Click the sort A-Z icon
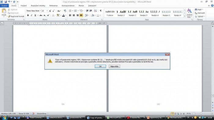214x120 pixels. click(x=95, y=11)
